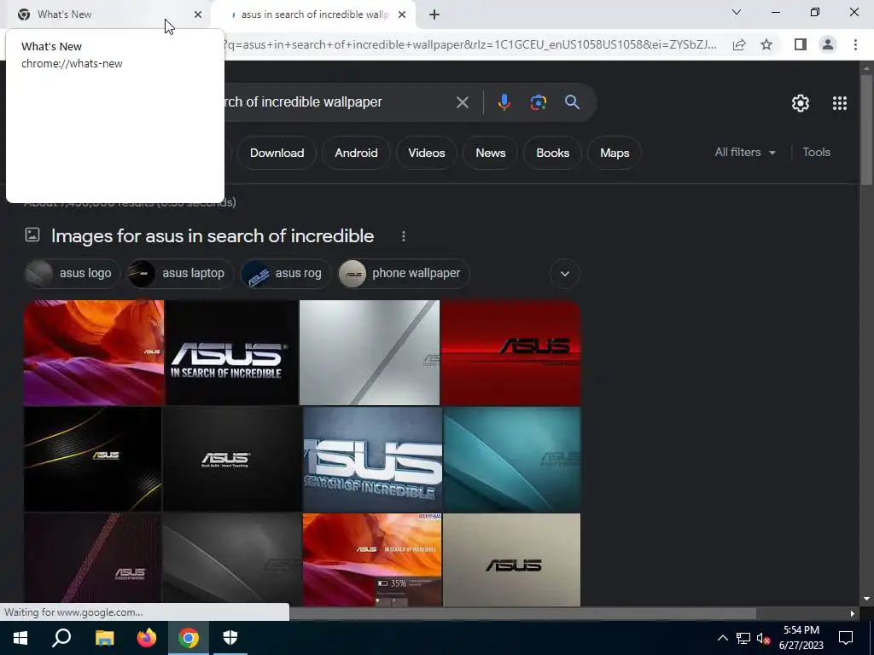The image size is (874, 655).
Task: Open Chrome profile avatar menu
Action: click(828, 44)
